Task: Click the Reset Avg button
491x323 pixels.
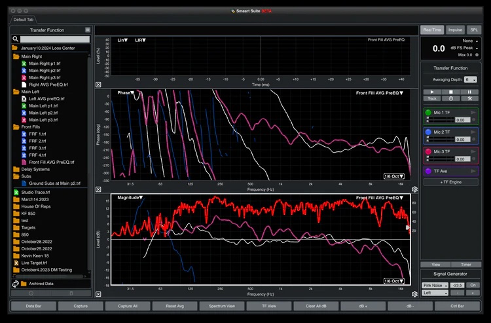Action: point(173,306)
